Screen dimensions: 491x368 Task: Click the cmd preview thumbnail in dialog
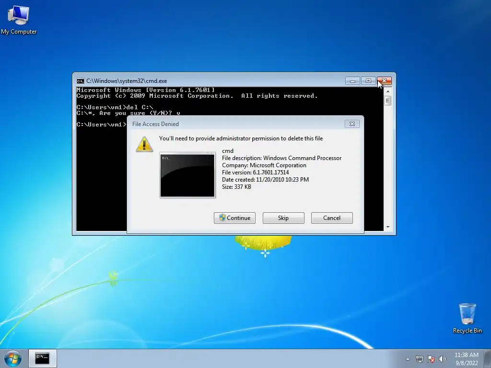click(187, 175)
